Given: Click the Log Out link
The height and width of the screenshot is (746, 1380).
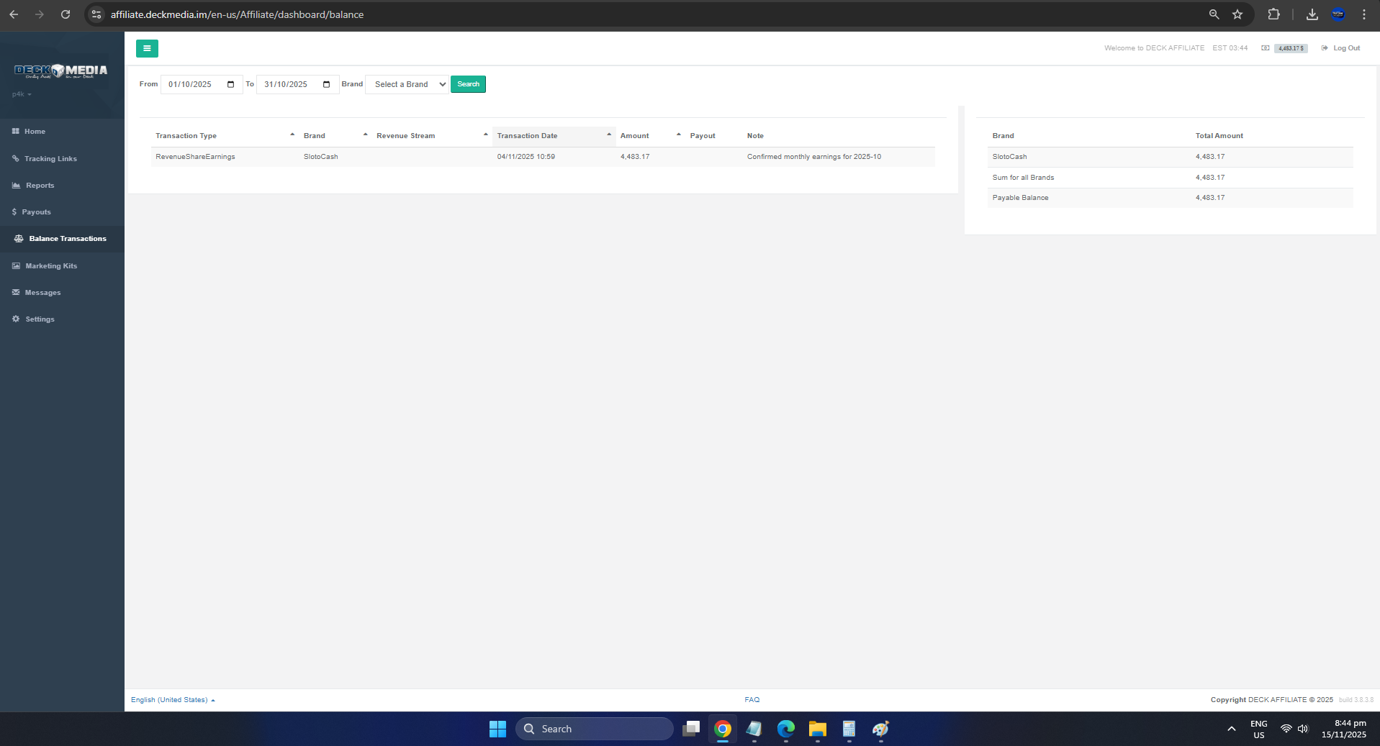Looking at the screenshot, I should [1345, 48].
